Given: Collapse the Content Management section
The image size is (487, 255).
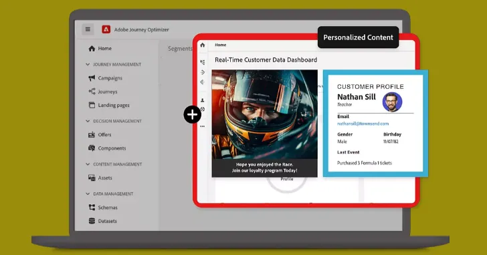Looking at the screenshot, I should tap(88, 164).
